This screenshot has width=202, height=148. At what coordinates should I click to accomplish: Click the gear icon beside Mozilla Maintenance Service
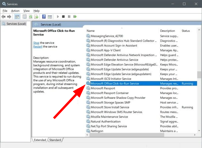[88, 117]
